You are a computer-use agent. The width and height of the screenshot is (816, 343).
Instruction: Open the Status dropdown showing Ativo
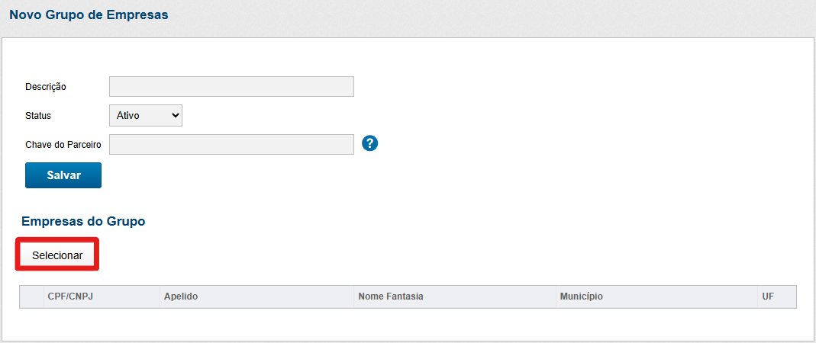(x=145, y=115)
